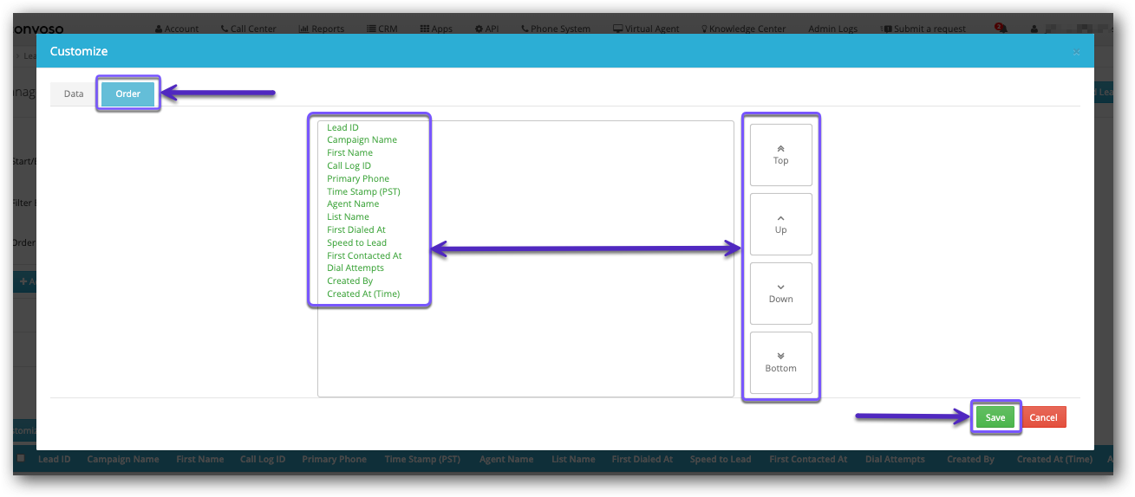The height and width of the screenshot is (497, 1135).
Task: Toggle the select-all checkbox in table header
Action: (21, 458)
